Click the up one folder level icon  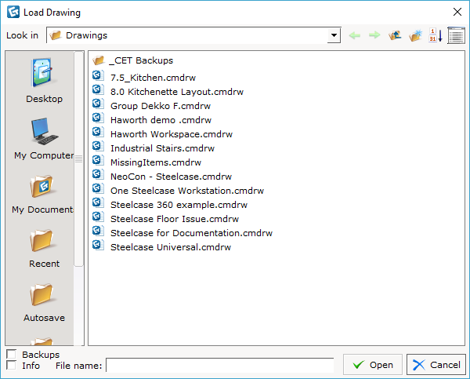click(396, 35)
